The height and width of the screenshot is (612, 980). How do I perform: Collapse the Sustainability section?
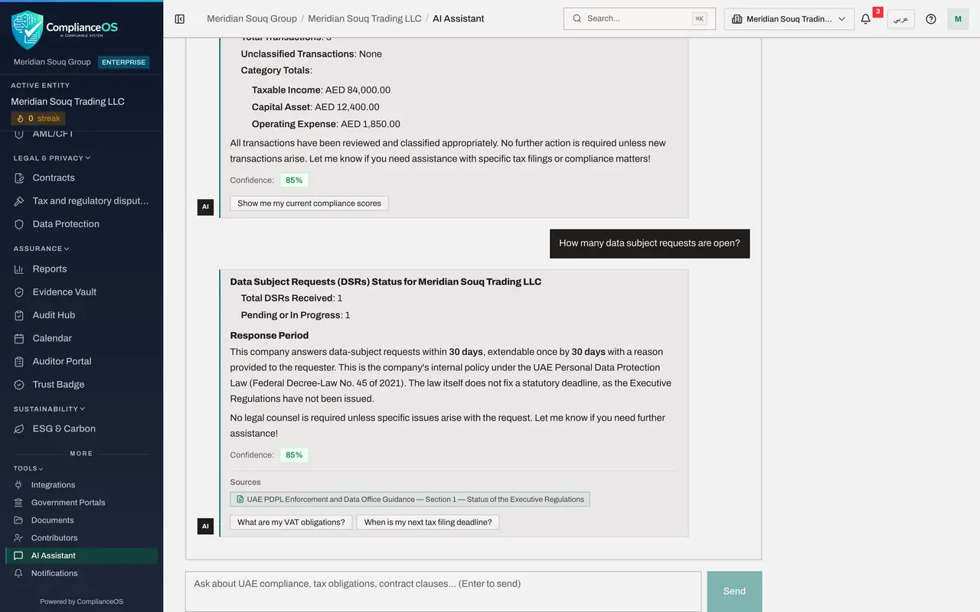pyautogui.click(x=49, y=409)
